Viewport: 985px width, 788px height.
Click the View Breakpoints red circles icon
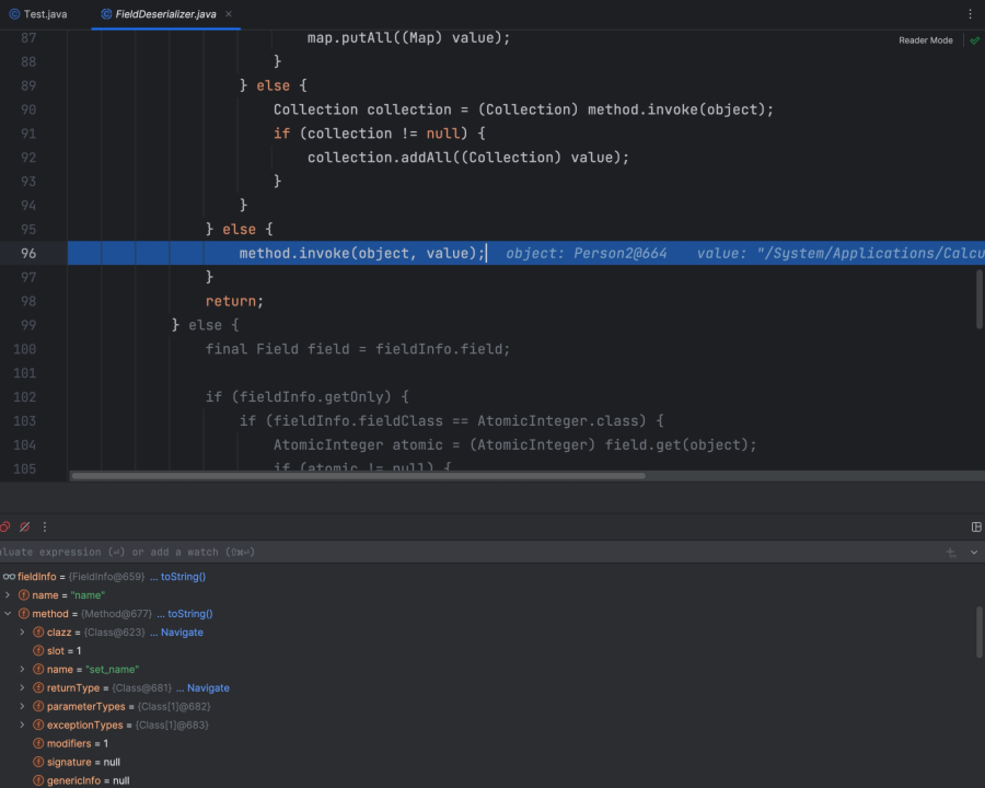click(4, 527)
